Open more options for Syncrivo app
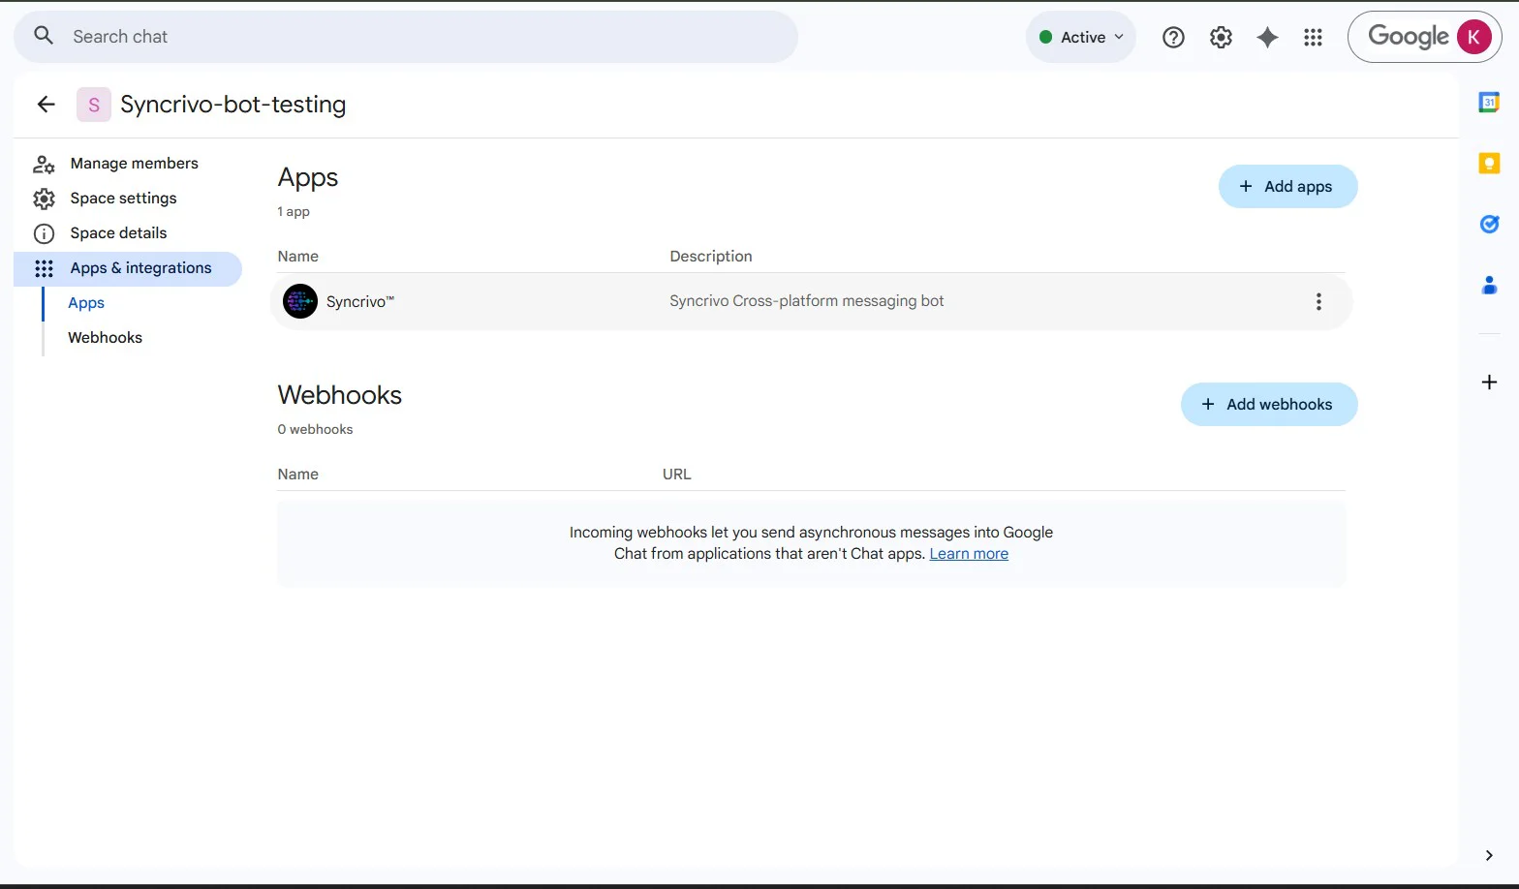 tap(1318, 301)
